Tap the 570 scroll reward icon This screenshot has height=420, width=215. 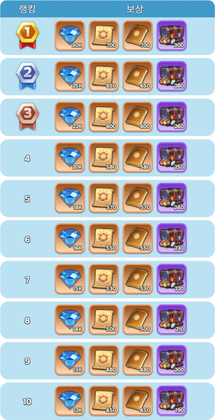tap(104, 198)
